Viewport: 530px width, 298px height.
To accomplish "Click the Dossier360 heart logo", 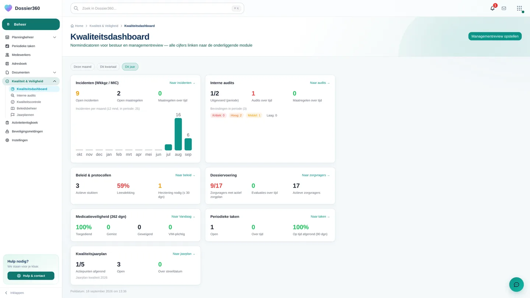I will (x=8, y=8).
